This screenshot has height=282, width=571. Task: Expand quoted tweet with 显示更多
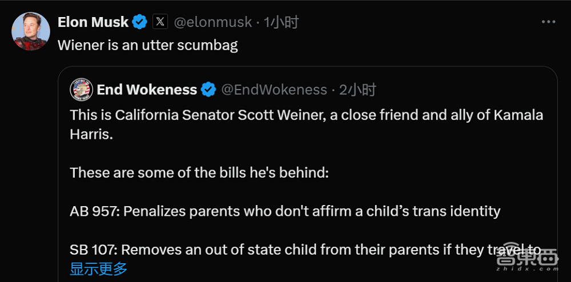tap(98, 268)
